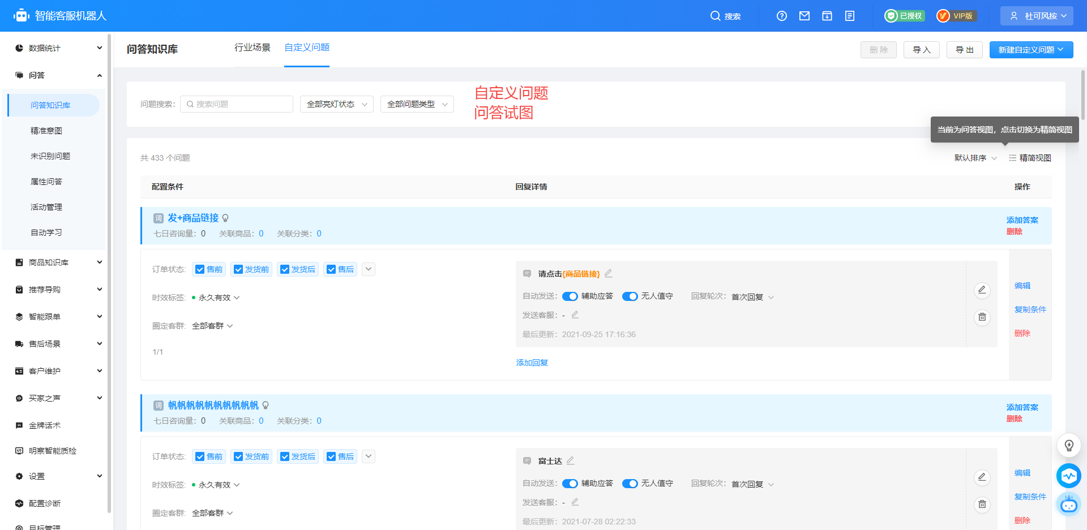Expand order status options for 发+商品链接
This screenshot has width=1087, height=530.
pos(369,269)
